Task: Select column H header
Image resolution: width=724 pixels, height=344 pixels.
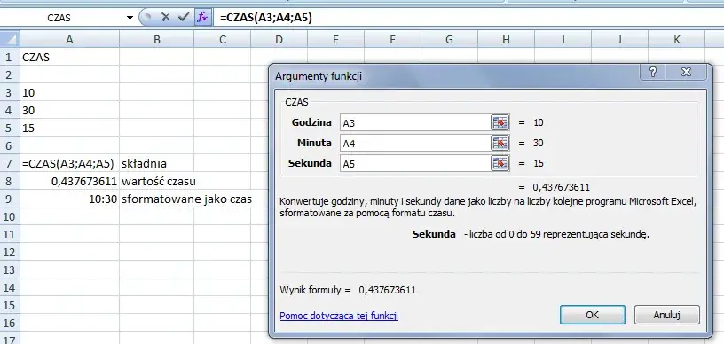Action: click(x=506, y=40)
